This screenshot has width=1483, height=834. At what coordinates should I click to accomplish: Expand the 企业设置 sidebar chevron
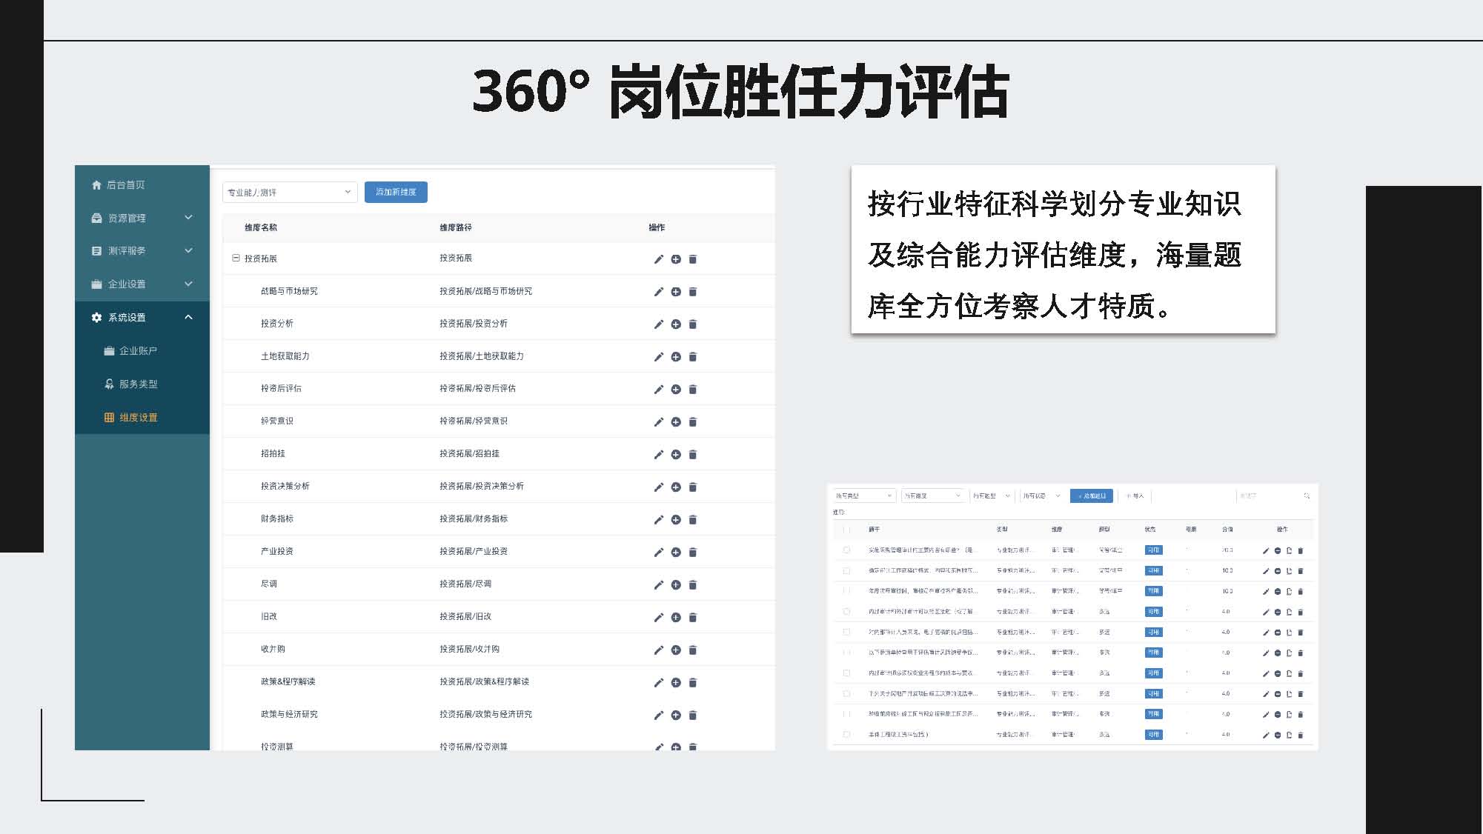tap(188, 284)
